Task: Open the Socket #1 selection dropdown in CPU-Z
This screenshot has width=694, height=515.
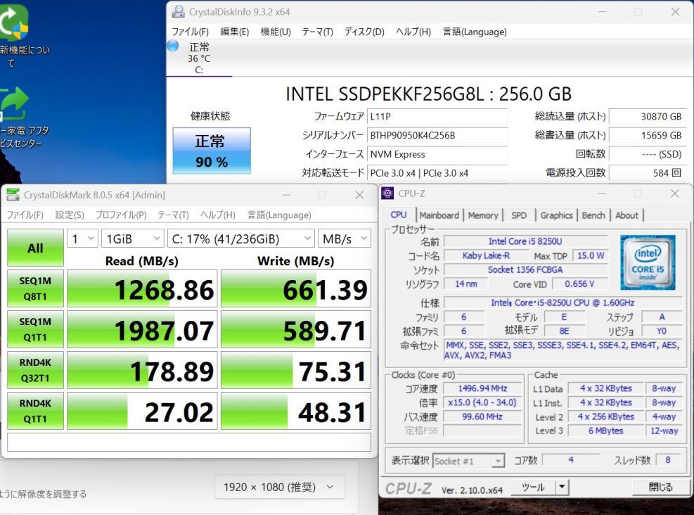Action: 469,461
